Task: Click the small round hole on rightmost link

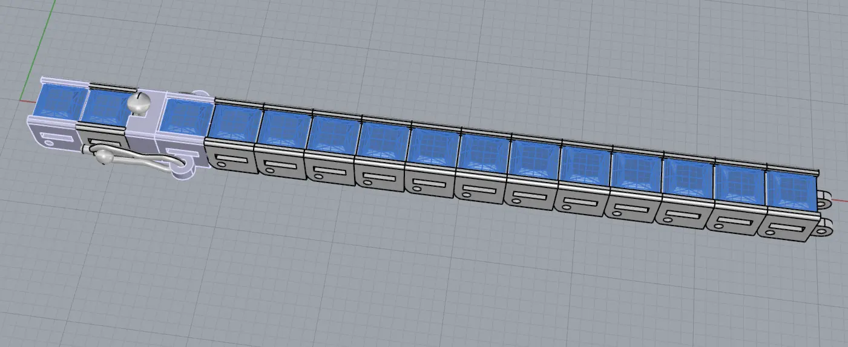Action: [769, 232]
